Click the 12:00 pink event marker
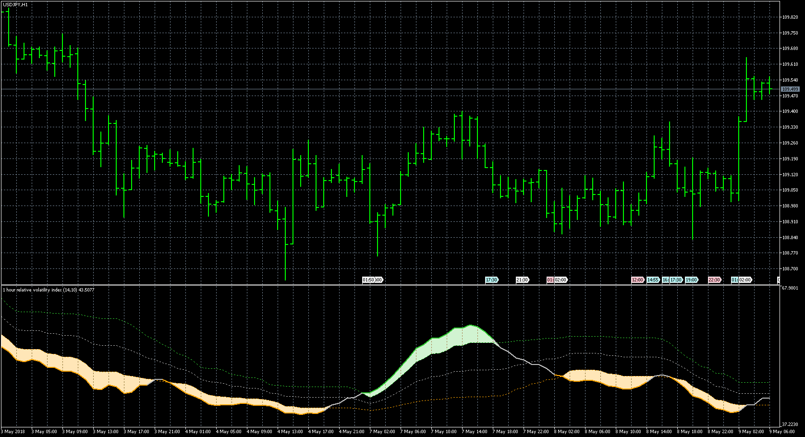 [x=637, y=280]
